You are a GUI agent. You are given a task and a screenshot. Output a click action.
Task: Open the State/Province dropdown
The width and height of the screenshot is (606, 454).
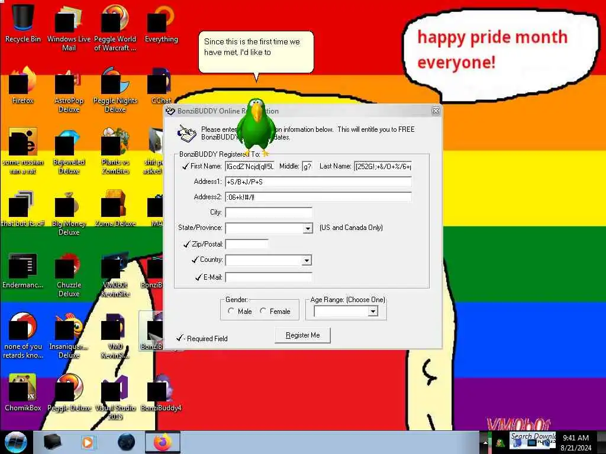click(x=308, y=228)
